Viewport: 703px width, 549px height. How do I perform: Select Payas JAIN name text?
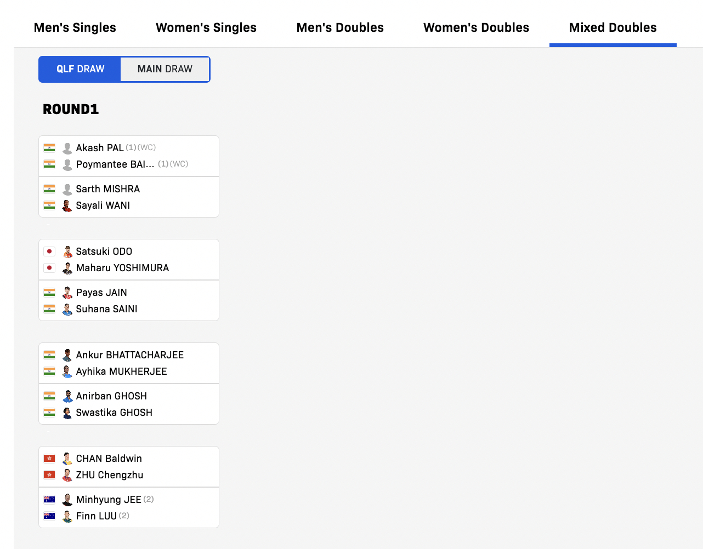pos(101,293)
